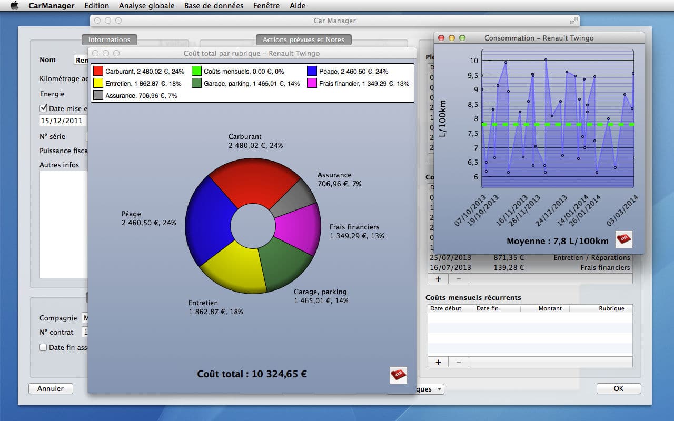Click the yellow Entretien legend swatch
Image resolution: width=674 pixels, height=421 pixels.
(98, 83)
